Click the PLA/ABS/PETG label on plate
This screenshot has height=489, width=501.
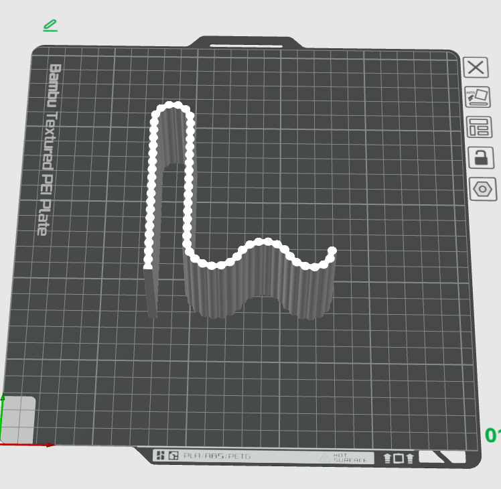217,456
